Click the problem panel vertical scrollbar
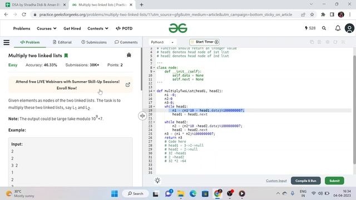The image size is (356, 200). pos(141,69)
